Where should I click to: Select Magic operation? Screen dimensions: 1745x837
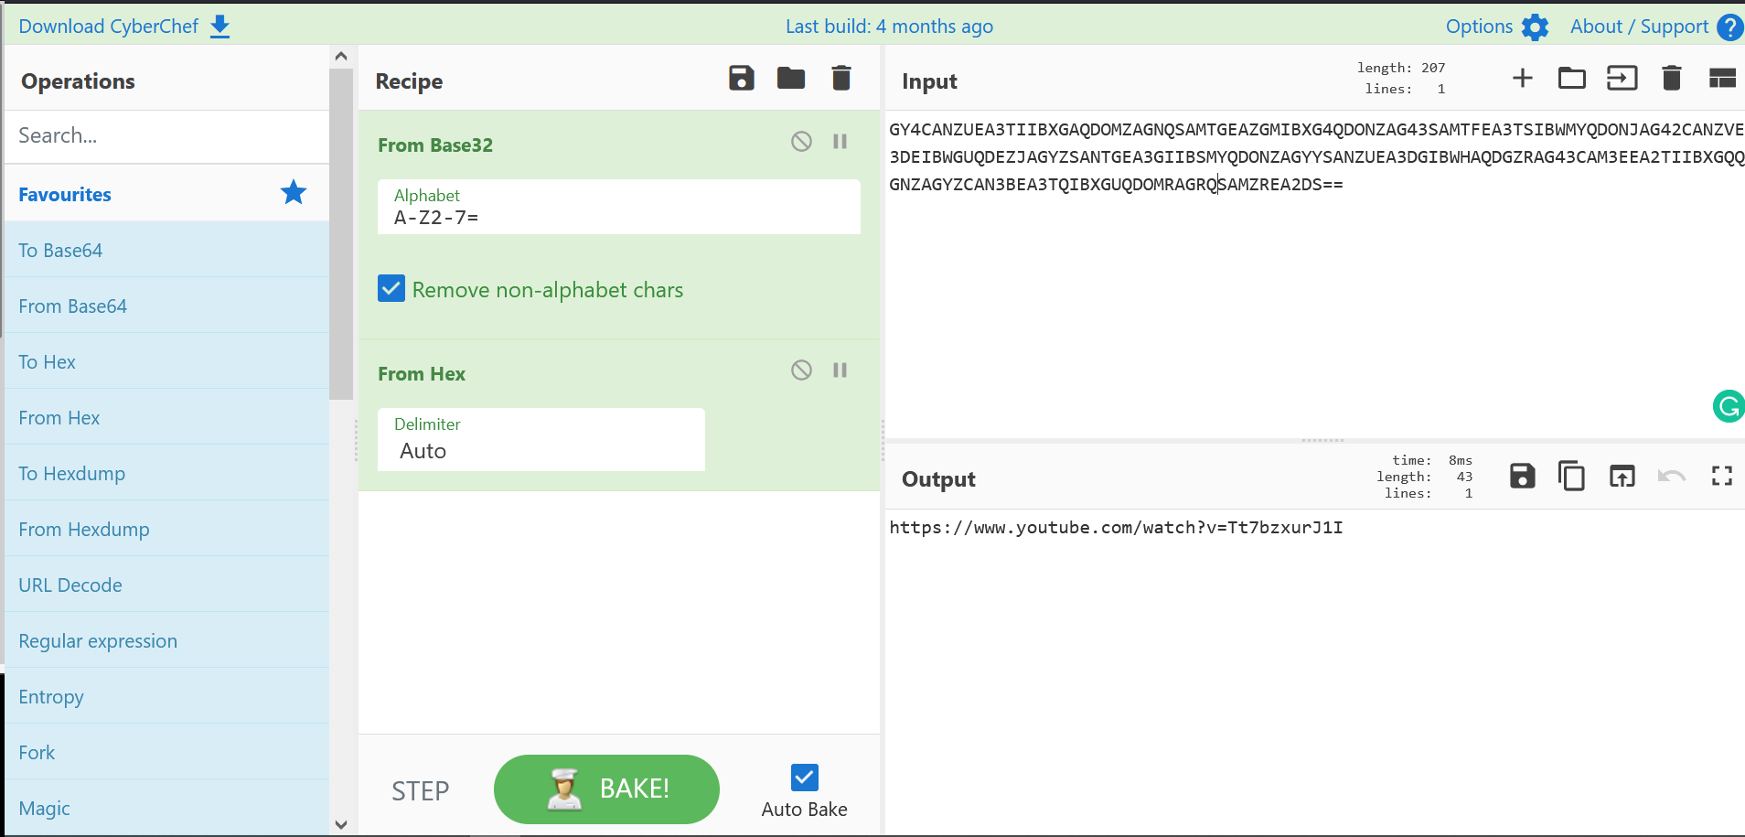(x=166, y=808)
